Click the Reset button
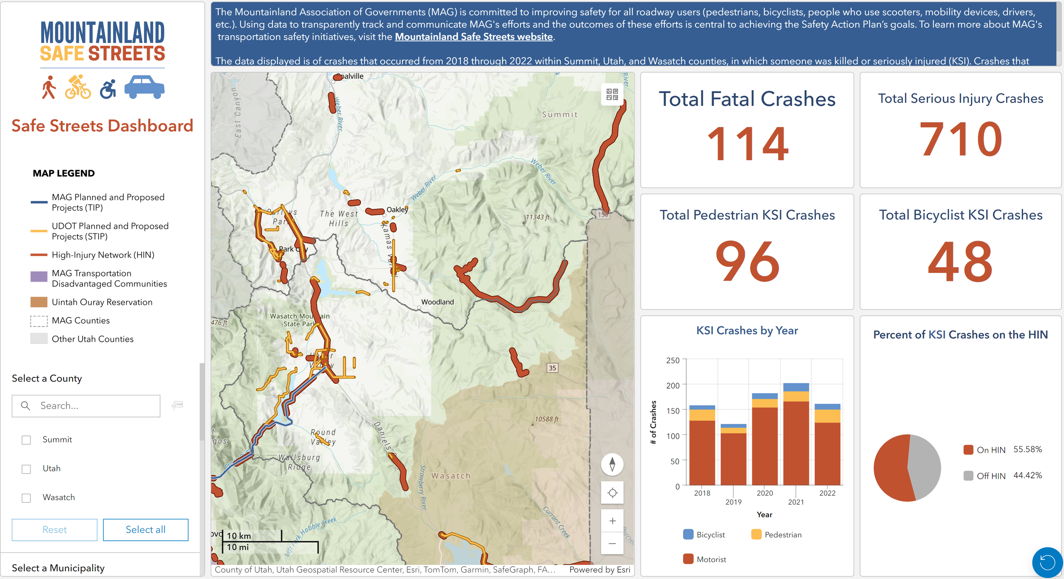 coord(54,530)
